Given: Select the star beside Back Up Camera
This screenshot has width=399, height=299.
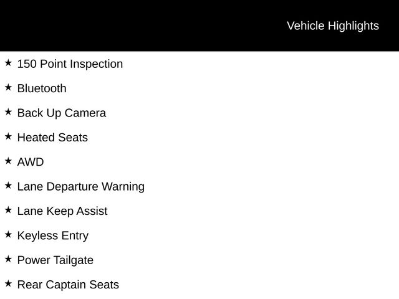Looking at the screenshot, I should coord(8,112).
